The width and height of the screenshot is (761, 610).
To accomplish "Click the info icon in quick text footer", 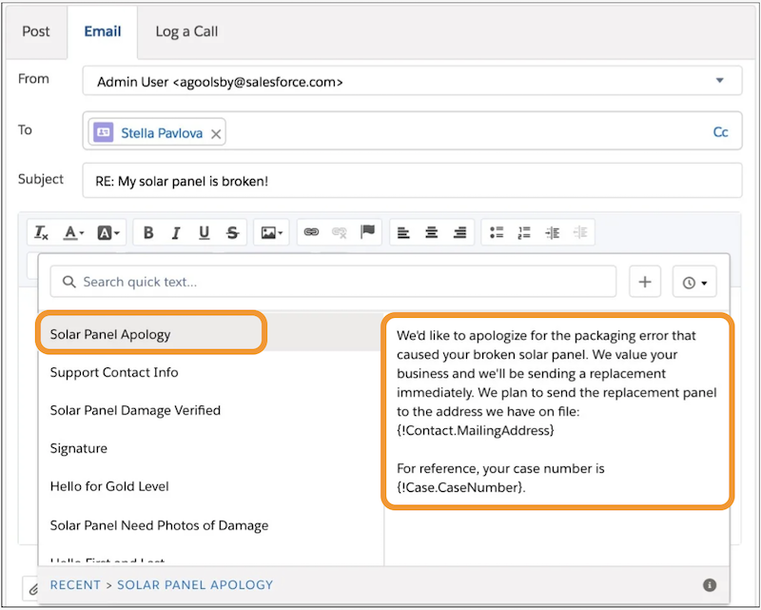I will point(710,585).
